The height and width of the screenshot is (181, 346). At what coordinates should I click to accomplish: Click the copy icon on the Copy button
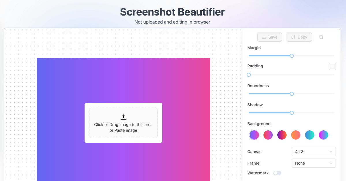[x=293, y=37]
